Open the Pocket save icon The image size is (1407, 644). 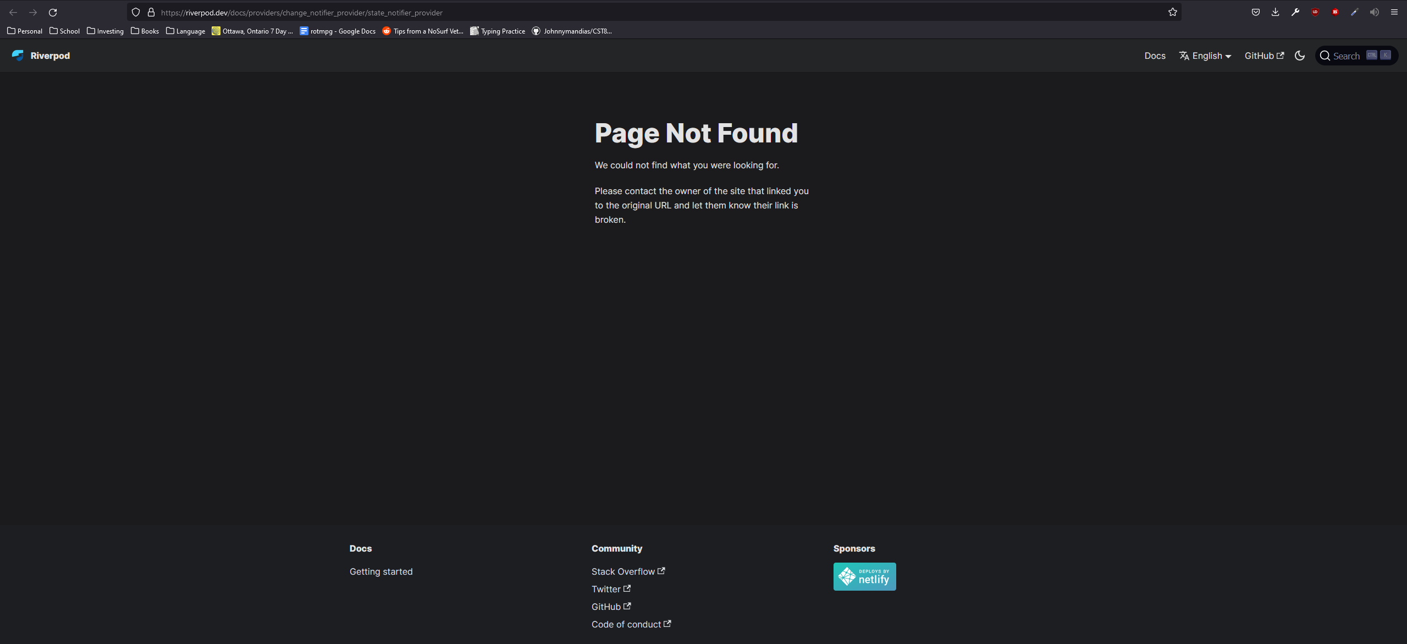[1256, 12]
